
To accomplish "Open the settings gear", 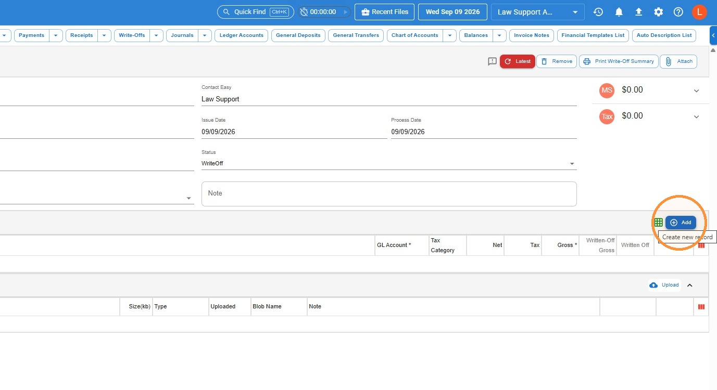I will tap(659, 12).
